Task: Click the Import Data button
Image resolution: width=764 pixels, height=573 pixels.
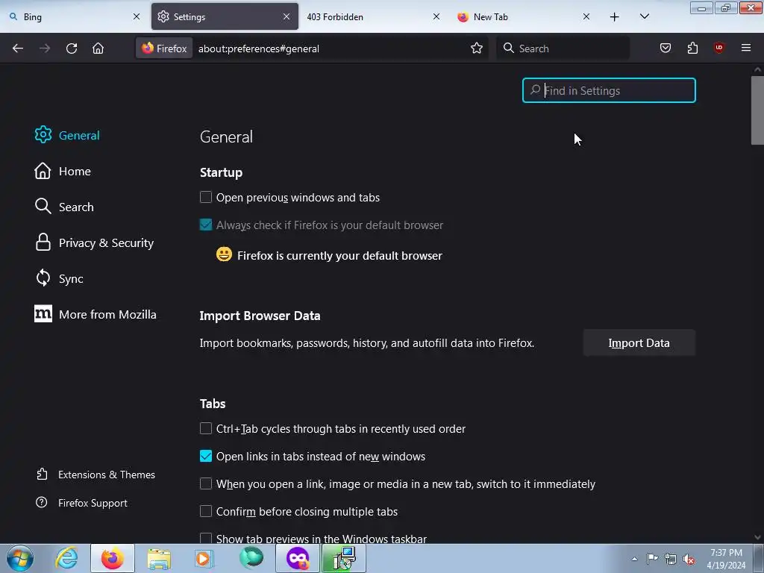Action: coord(639,343)
